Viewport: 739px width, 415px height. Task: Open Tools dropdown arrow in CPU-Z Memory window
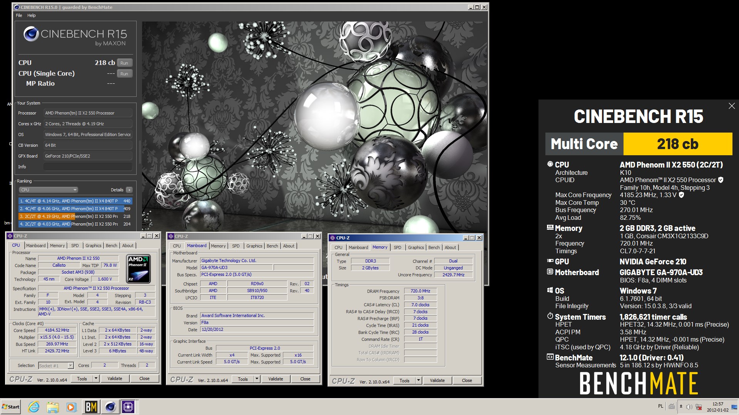[x=418, y=380]
